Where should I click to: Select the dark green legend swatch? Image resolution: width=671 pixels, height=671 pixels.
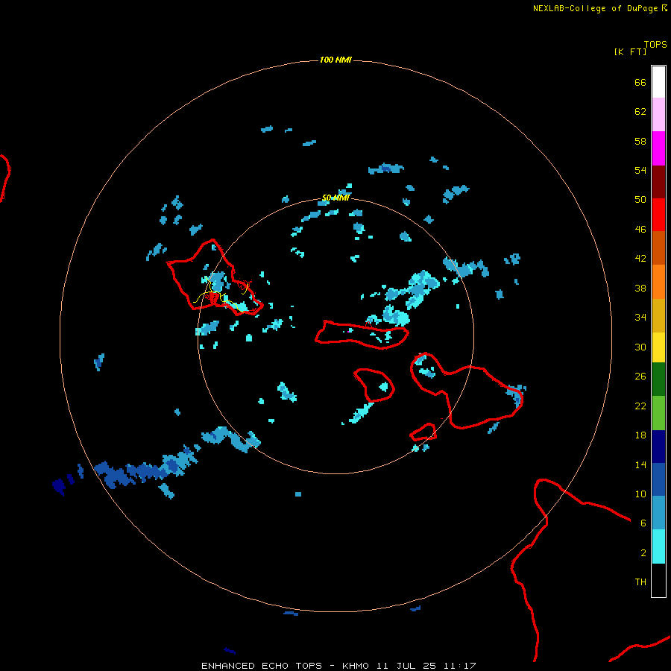658,379
